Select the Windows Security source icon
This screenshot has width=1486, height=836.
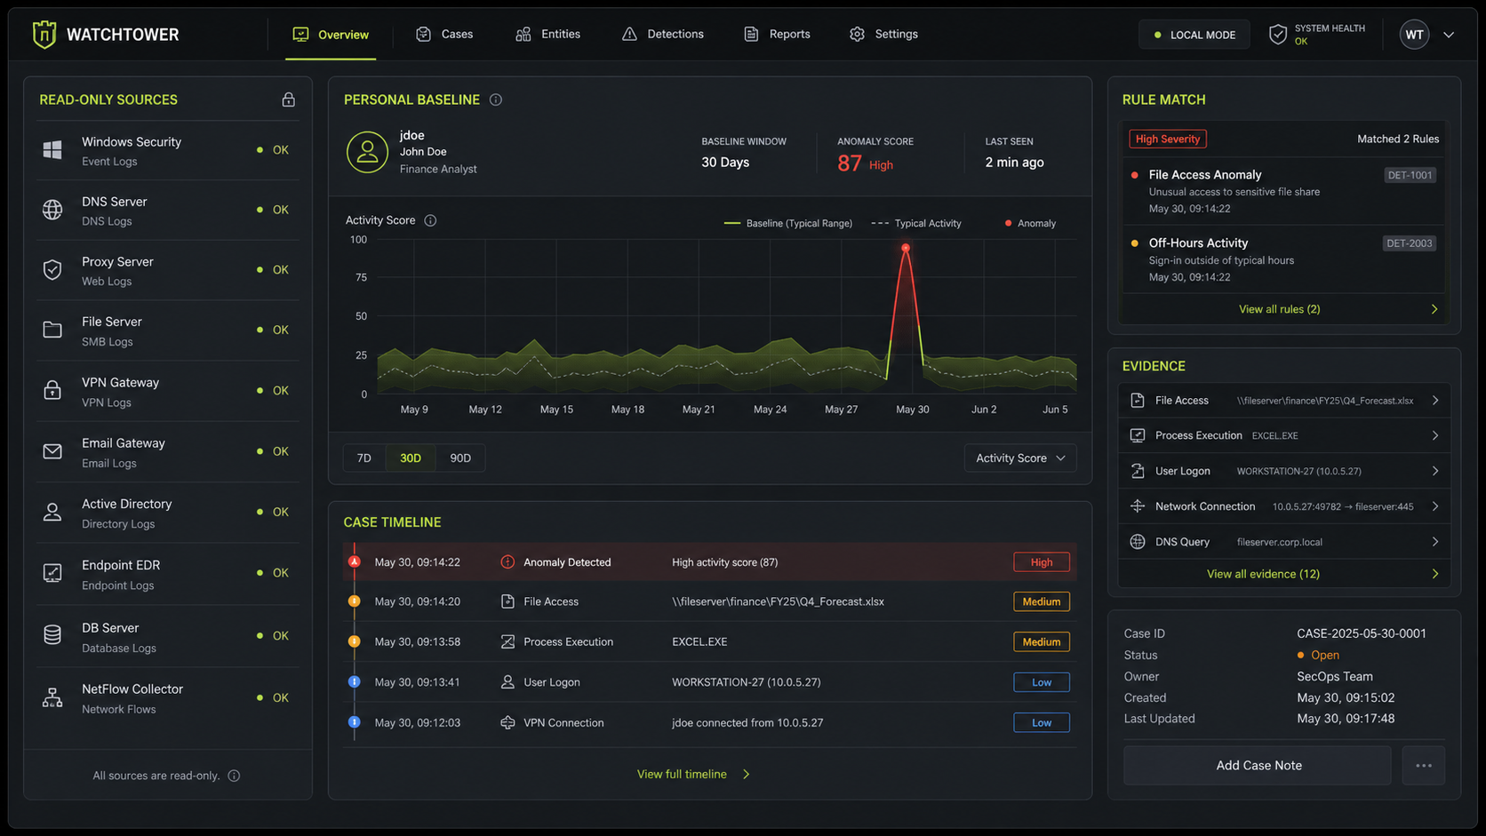coord(52,150)
